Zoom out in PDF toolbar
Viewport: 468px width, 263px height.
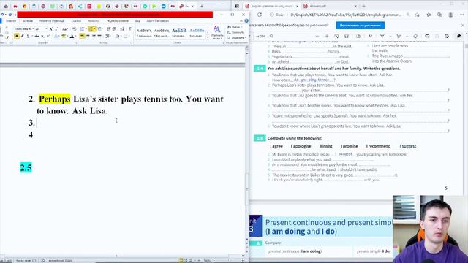coord(317,36)
